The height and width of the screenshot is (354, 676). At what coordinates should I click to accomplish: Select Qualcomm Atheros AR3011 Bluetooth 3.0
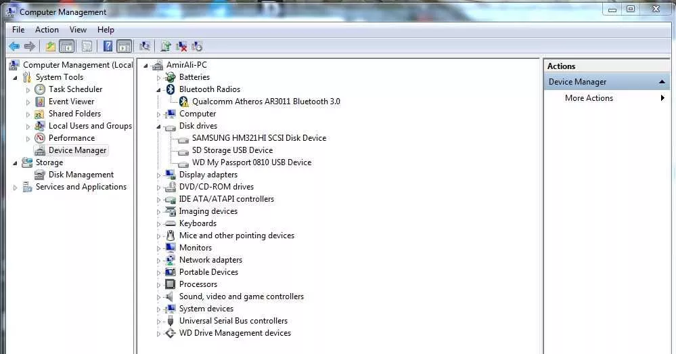[x=266, y=102]
